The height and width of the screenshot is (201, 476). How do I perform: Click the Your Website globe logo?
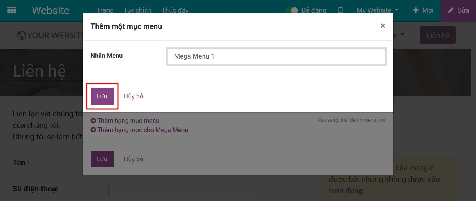point(50,35)
